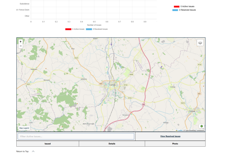Zoom out on the map
Viewport: 246px width, 164px height.
coord(20,46)
